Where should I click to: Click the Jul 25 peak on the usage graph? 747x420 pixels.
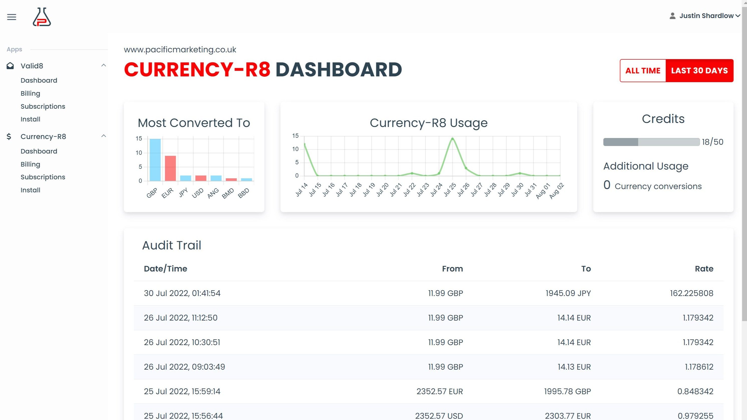click(452, 138)
